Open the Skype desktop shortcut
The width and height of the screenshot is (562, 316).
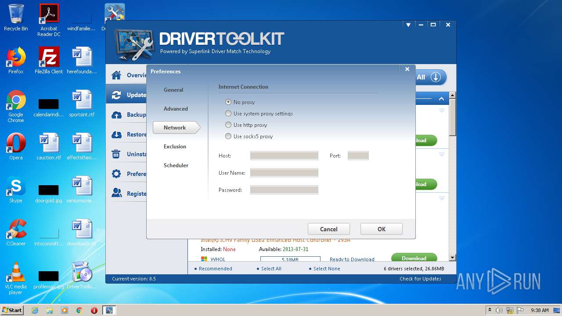pos(16,190)
